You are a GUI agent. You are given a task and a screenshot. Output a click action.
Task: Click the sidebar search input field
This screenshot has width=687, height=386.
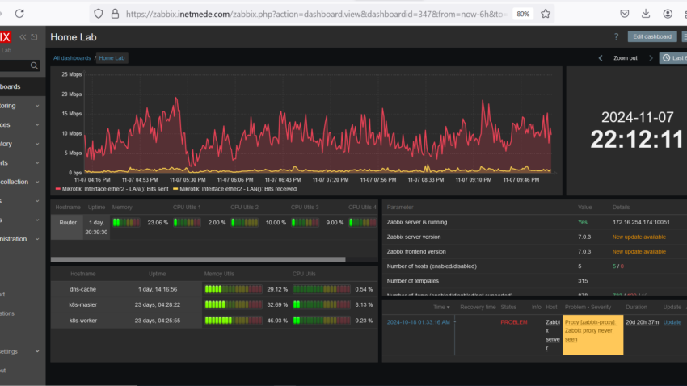point(15,65)
